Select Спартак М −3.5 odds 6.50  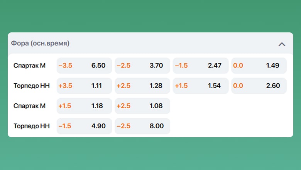point(84,66)
